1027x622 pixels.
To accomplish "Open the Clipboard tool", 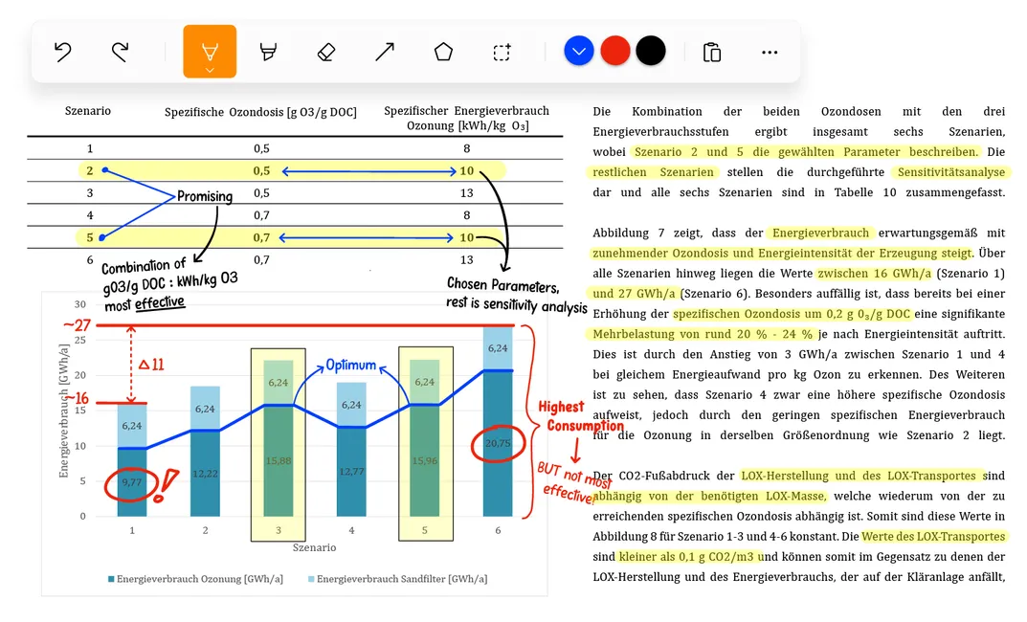I will click(x=711, y=51).
